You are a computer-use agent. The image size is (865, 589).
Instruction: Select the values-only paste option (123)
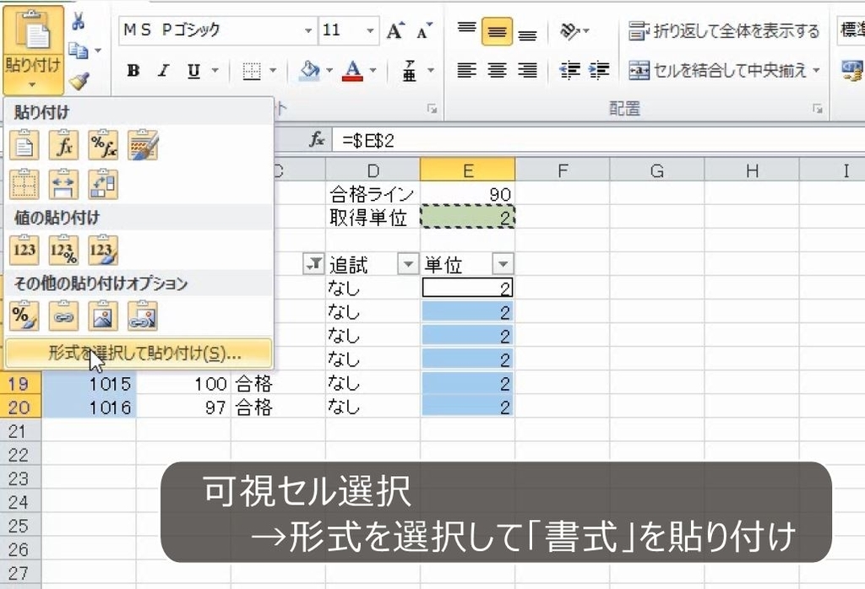(x=23, y=250)
